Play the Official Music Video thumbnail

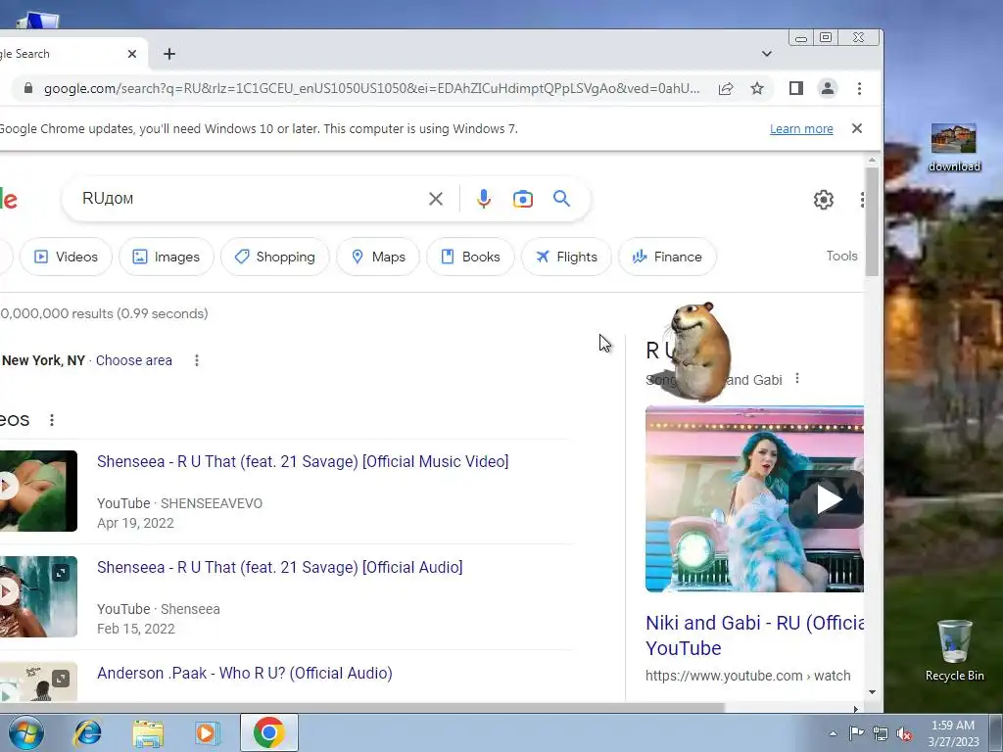38,492
